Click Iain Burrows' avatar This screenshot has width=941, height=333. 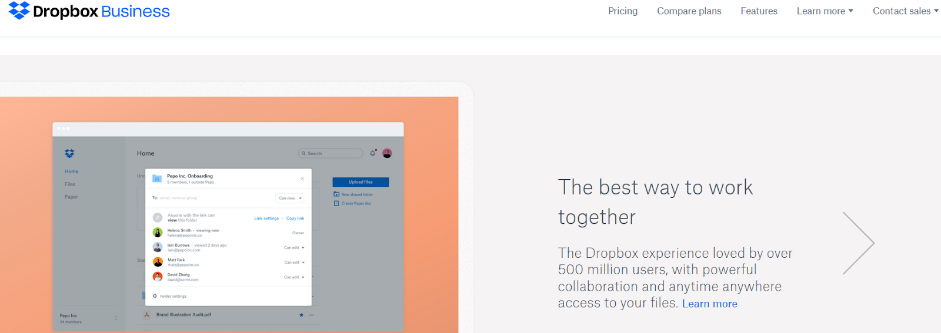pyautogui.click(x=158, y=247)
